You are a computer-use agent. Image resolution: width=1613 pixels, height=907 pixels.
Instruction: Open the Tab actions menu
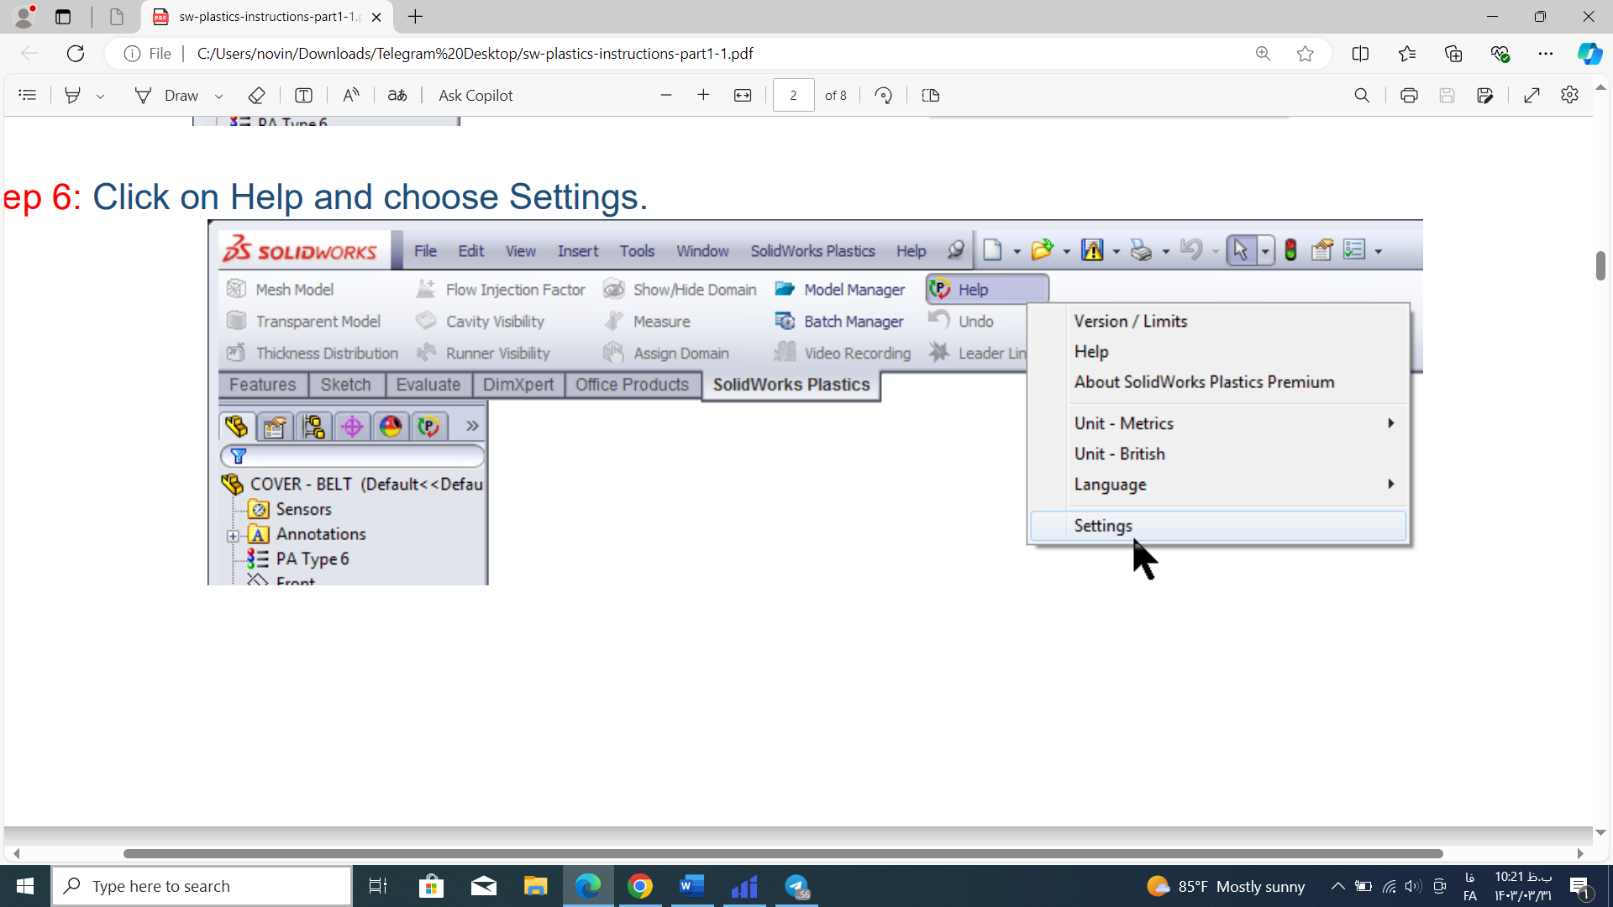click(63, 17)
